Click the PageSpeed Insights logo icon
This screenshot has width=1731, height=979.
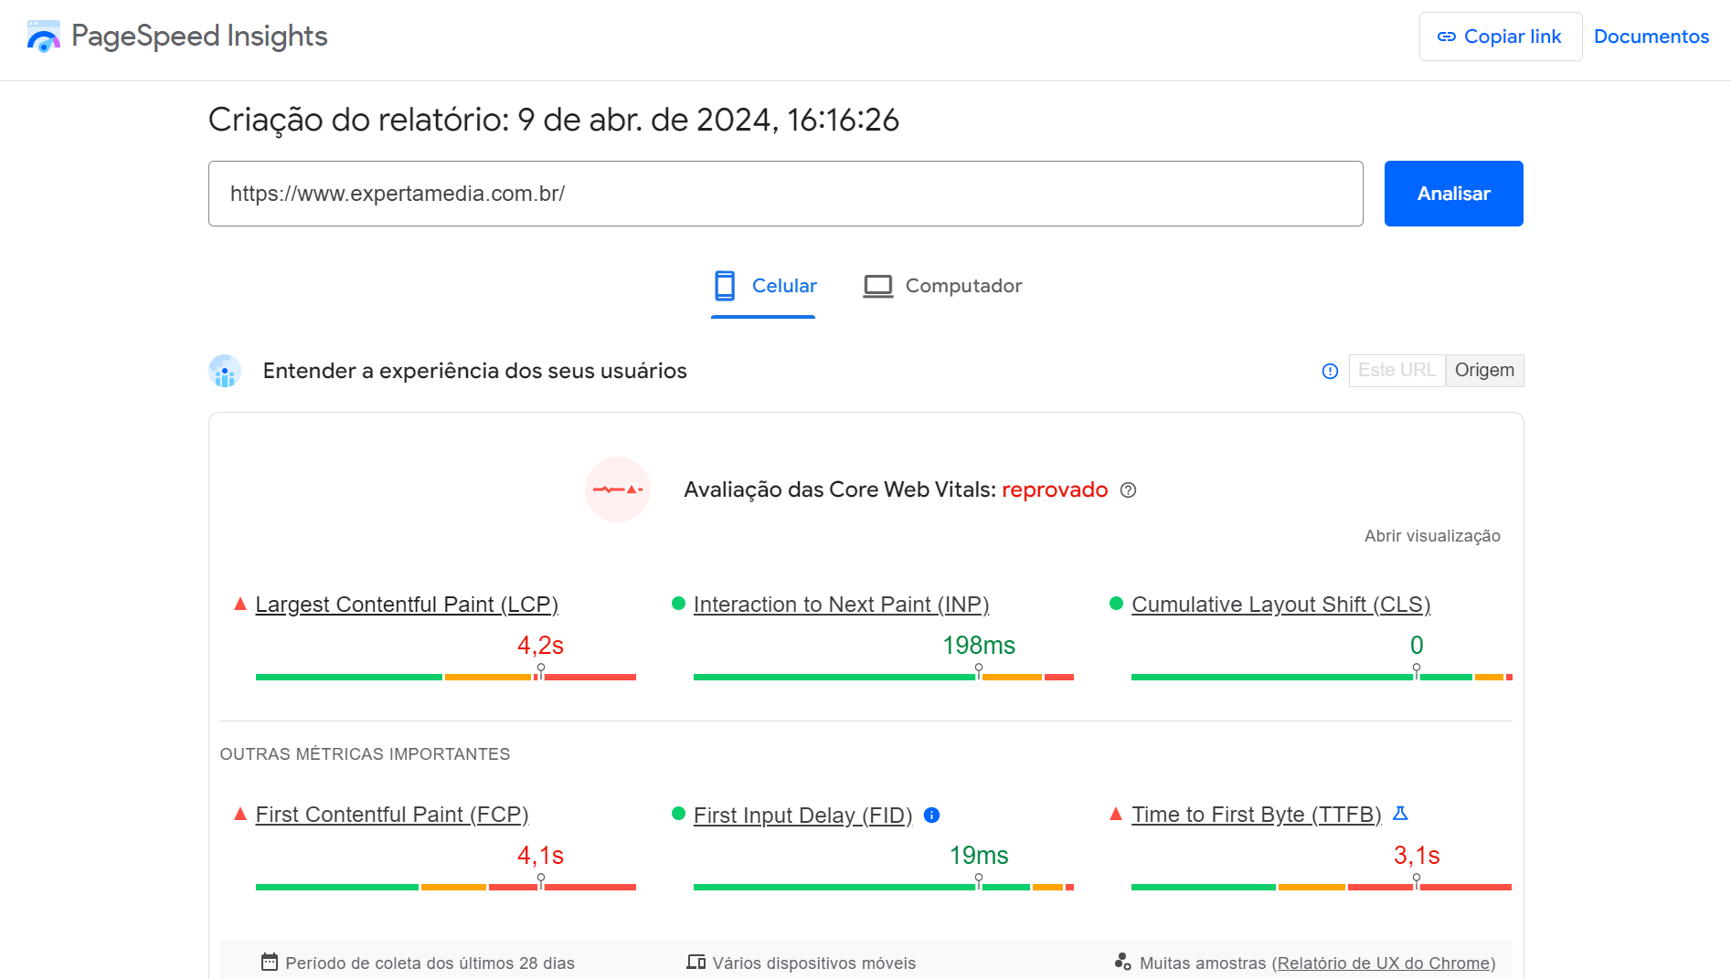click(44, 35)
